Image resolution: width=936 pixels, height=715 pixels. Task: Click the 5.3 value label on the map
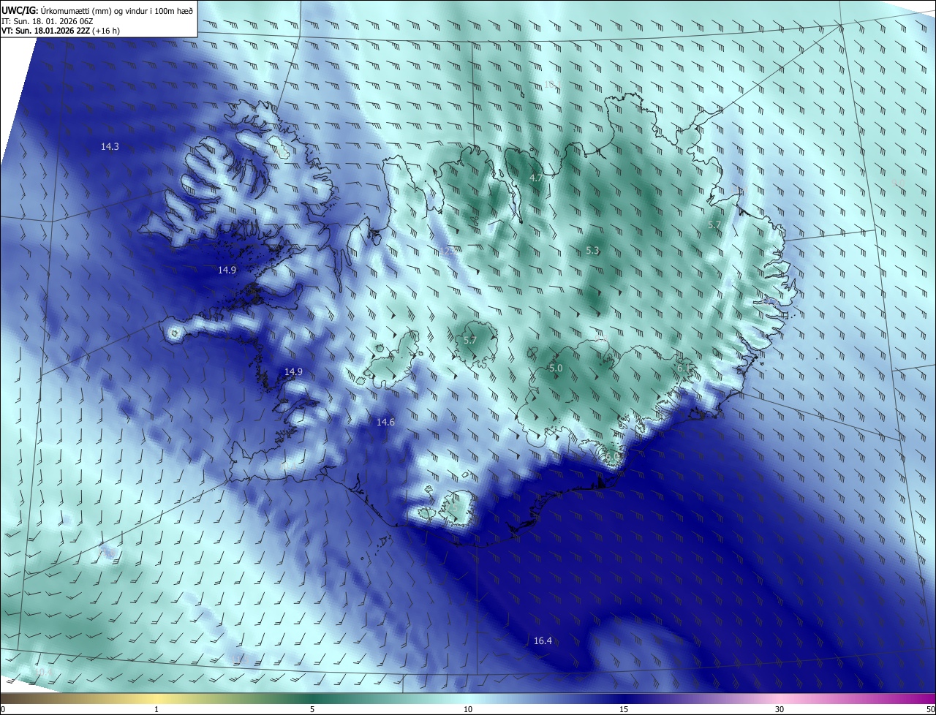coord(593,251)
